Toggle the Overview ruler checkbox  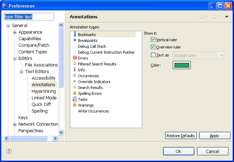click(x=153, y=47)
